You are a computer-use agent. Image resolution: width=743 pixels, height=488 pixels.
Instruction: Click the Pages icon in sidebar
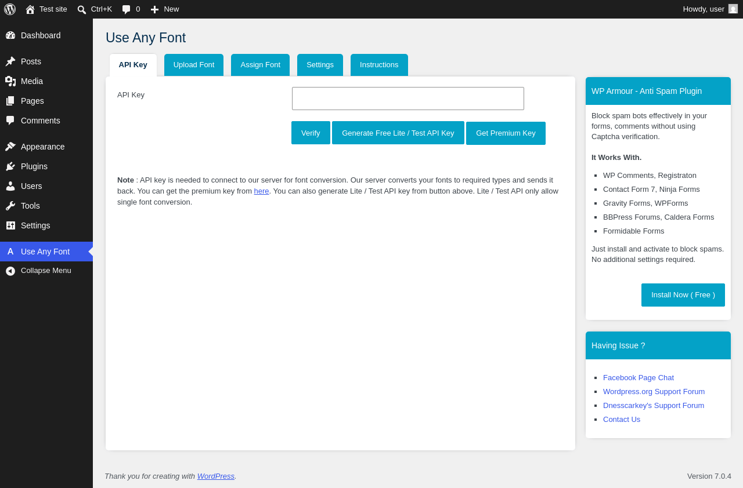(10, 101)
